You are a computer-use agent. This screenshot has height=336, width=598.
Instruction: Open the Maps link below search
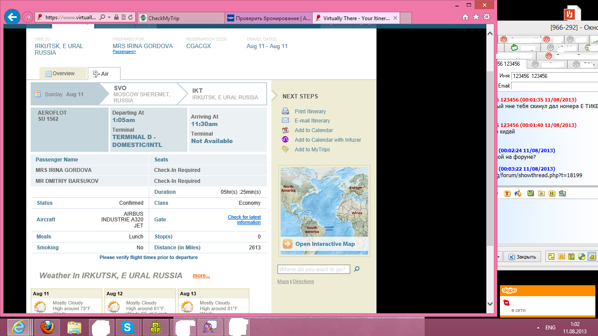(283, 281)
